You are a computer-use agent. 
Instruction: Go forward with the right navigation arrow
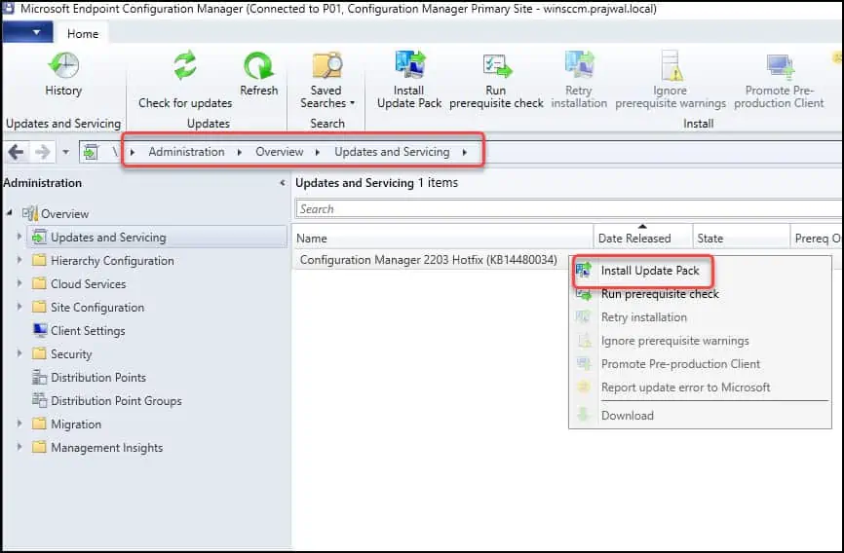click(43, 152)
